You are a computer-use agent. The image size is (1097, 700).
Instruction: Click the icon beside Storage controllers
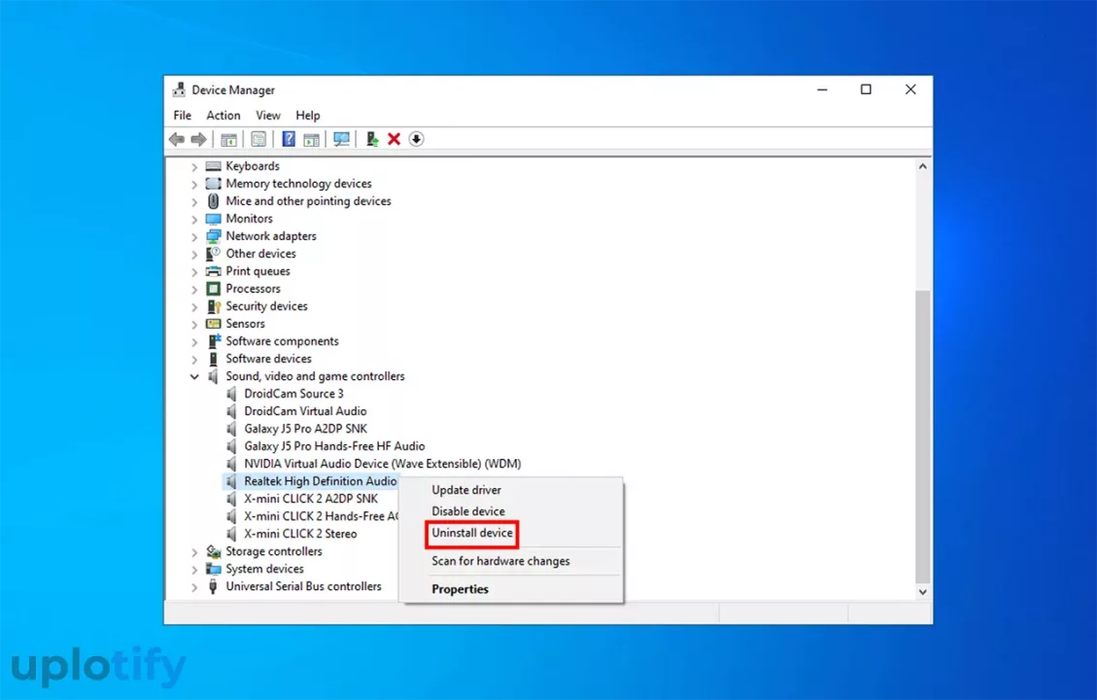click(214, 551)
